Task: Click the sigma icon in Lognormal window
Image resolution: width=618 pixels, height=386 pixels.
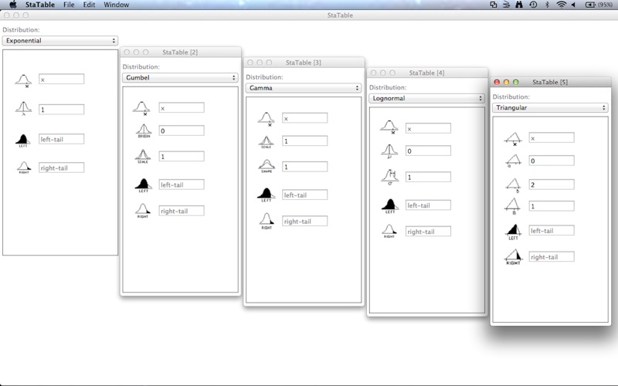Action: pos(390,177)
